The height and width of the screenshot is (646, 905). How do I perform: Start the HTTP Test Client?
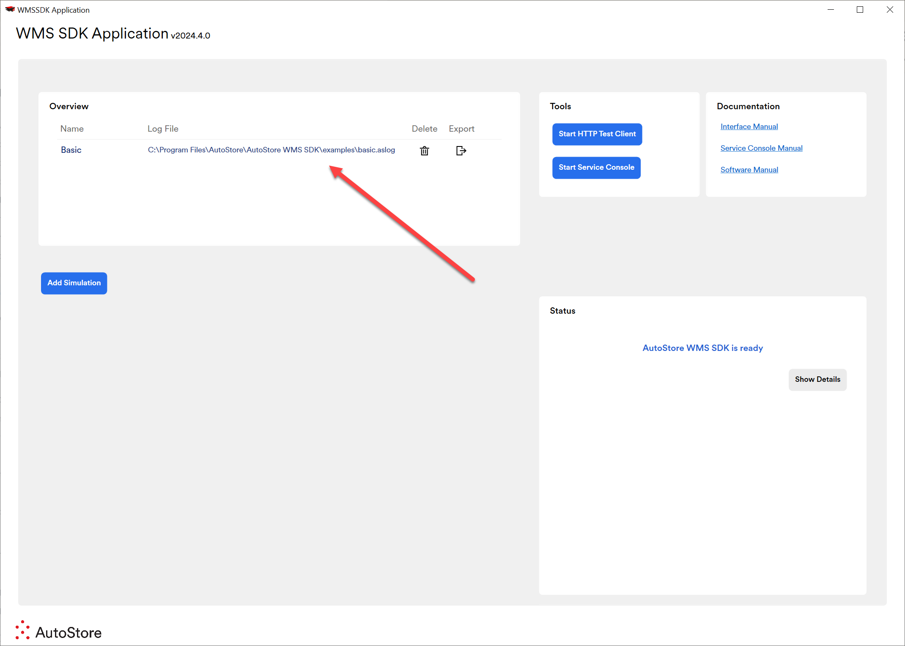tap(597, 134)
